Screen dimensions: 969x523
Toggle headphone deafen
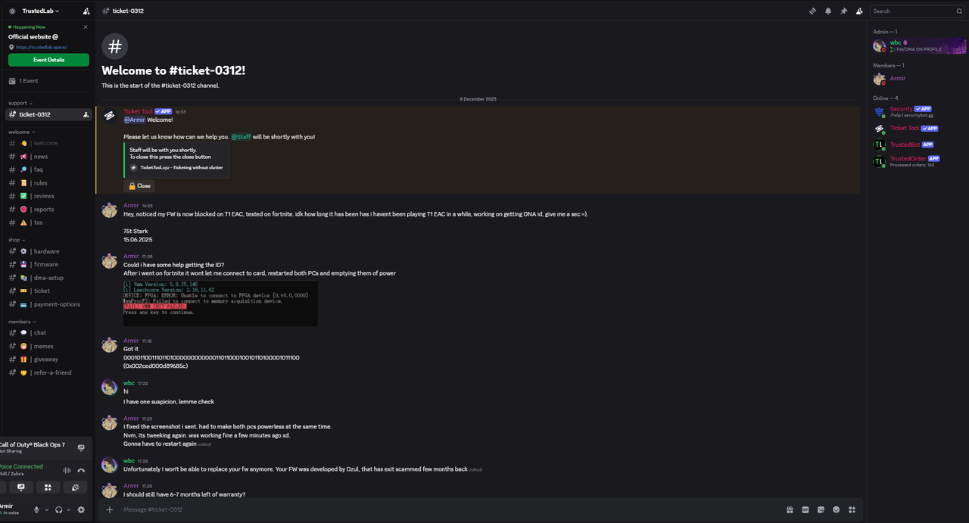click(x=58, y=510)
